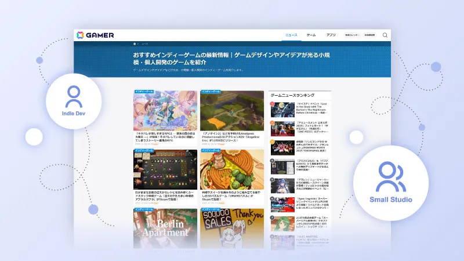This screenshot has height=261, width=464.
Task: Select the アプリ navigation tab
Action: click(x=331, y=35)
